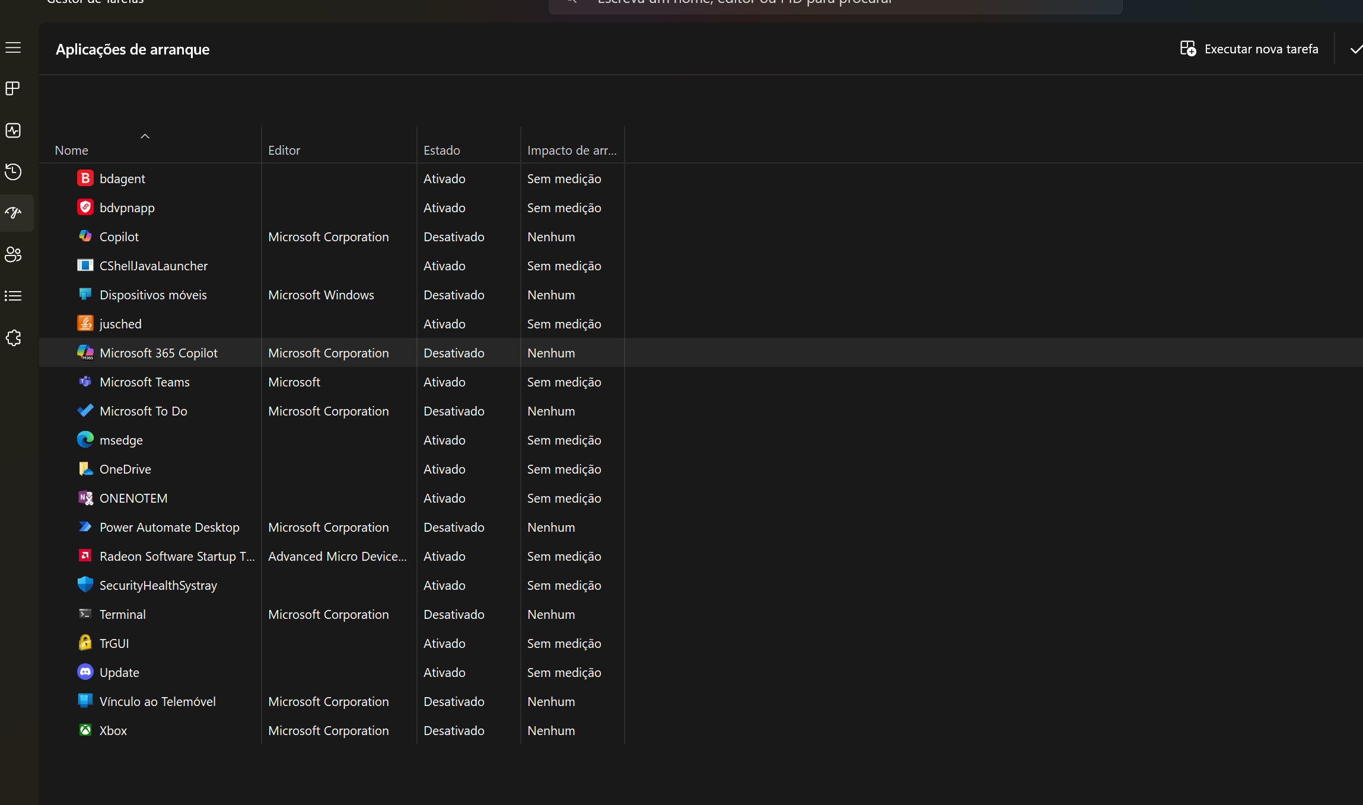Click the SecurityHealthSystray shield icon
The image size is (1363, 805).
click(85, 584)
